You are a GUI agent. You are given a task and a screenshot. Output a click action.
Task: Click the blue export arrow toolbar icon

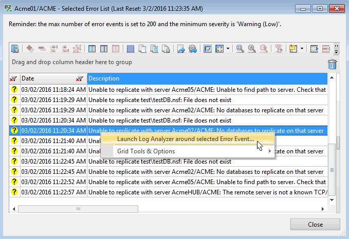coord(181,49)
